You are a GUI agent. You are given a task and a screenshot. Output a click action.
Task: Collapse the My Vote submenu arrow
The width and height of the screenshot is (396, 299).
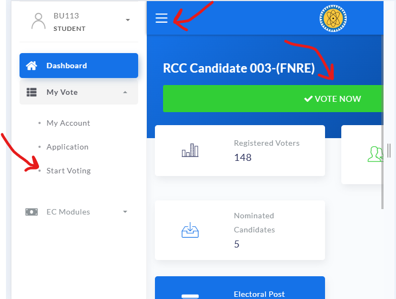[x=125, y=92]
